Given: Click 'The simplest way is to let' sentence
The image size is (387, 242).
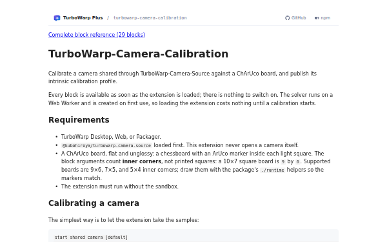Looking at the screenshot, I should click(x=123, y=220).
